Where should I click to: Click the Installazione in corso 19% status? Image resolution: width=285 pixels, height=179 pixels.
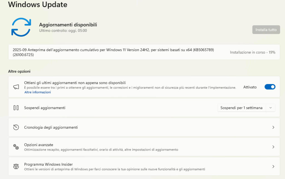point(252,52)
